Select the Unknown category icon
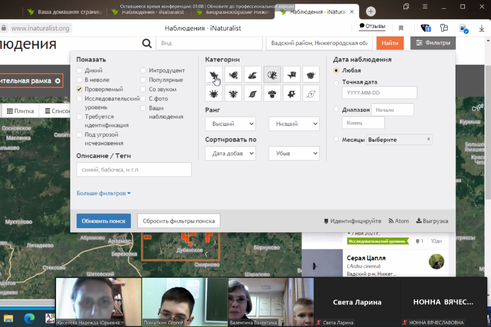This screenshot has width=491, height=327. [x=311, y=94]
